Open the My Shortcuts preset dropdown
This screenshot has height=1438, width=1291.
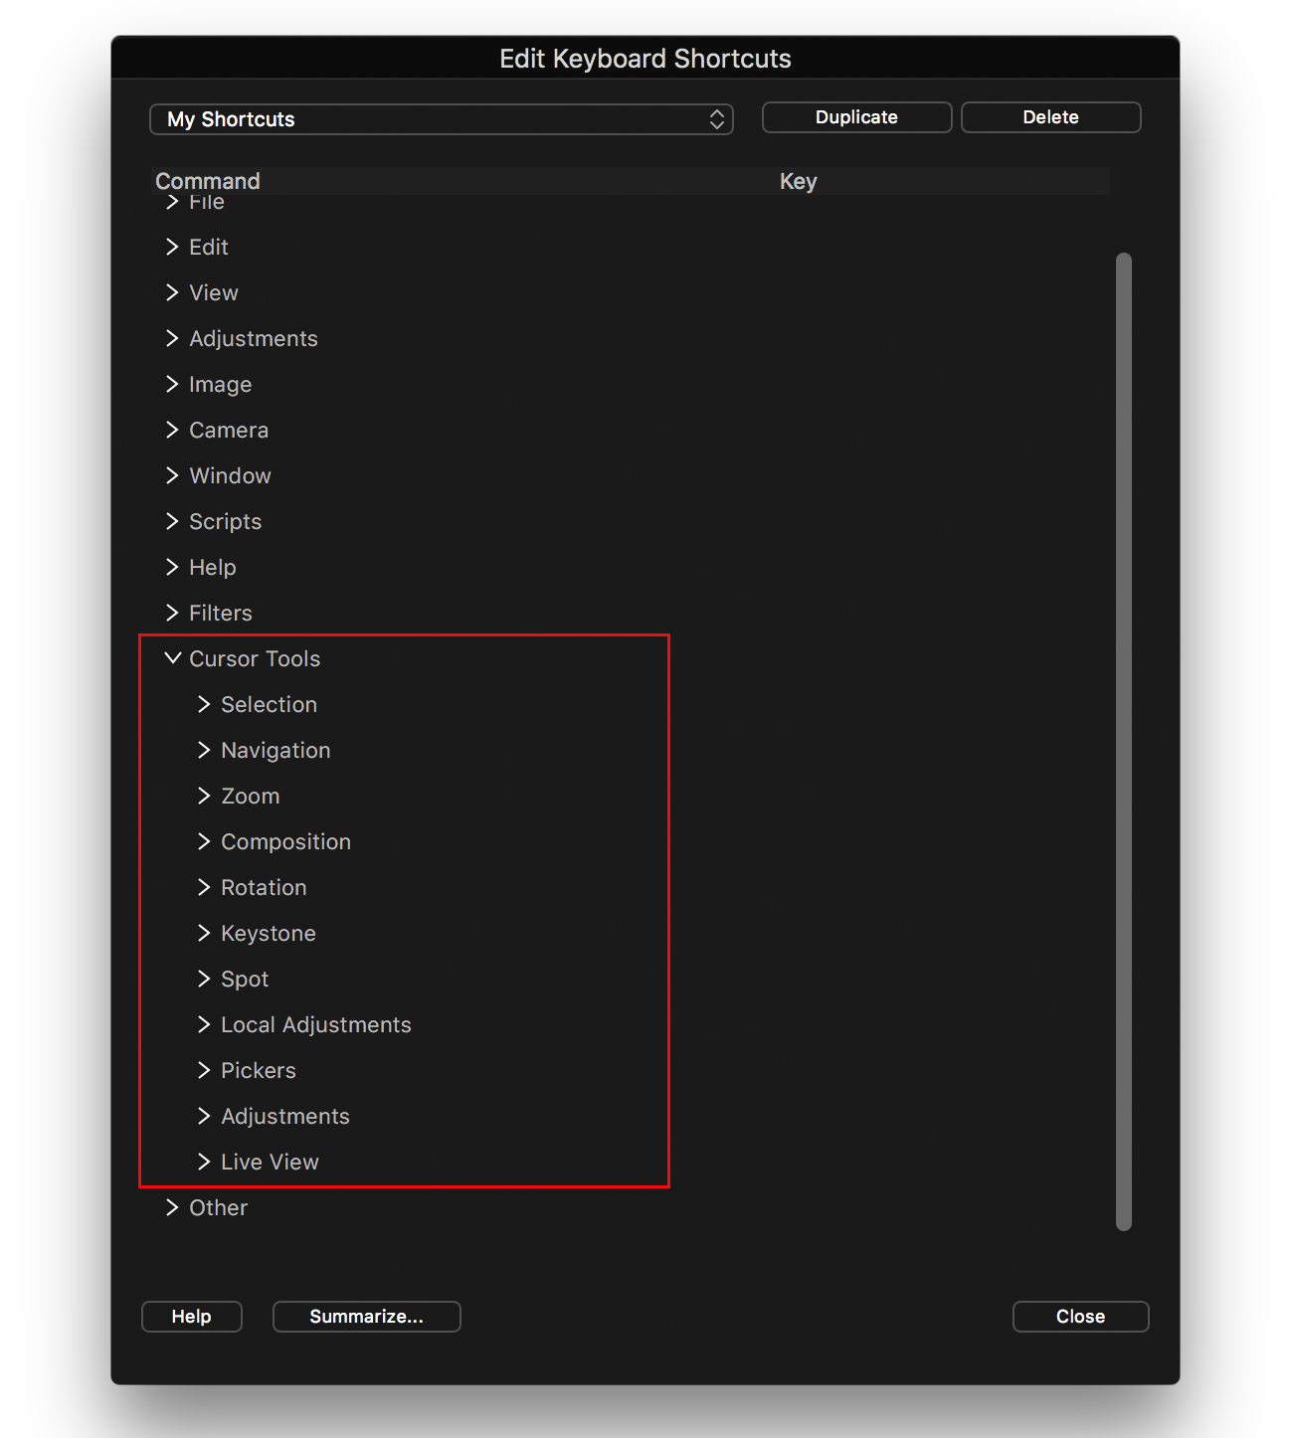442,119
